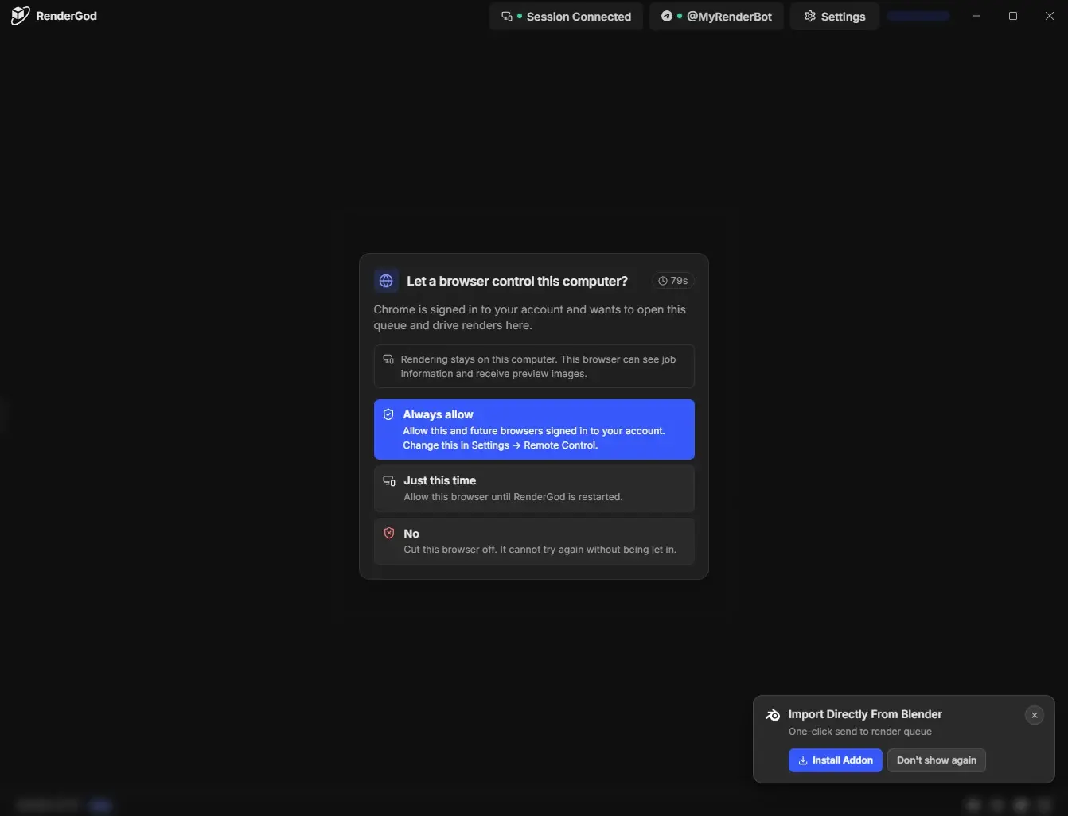1068x816 pixels.
Task: Click the shield icon on Always allow
Action: [388, 414]
